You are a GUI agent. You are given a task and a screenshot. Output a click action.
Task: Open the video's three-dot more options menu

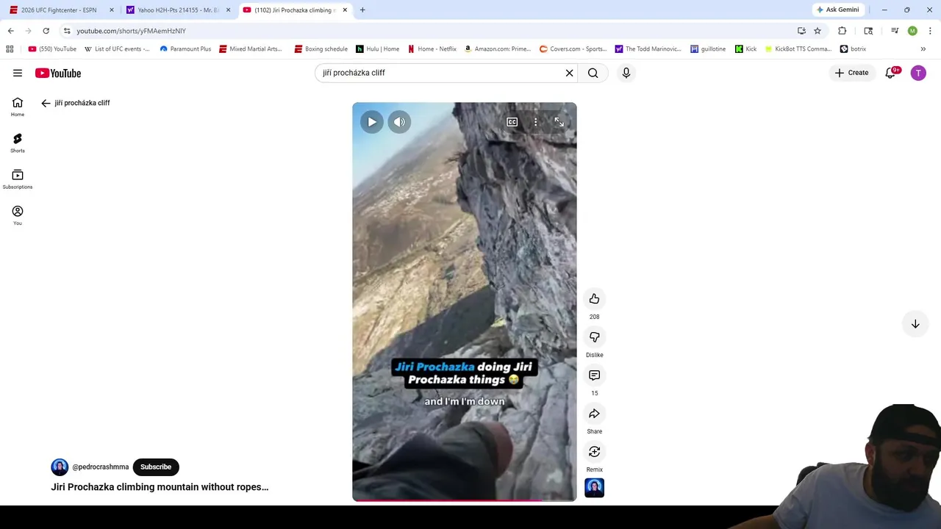[x=536, y=122]
